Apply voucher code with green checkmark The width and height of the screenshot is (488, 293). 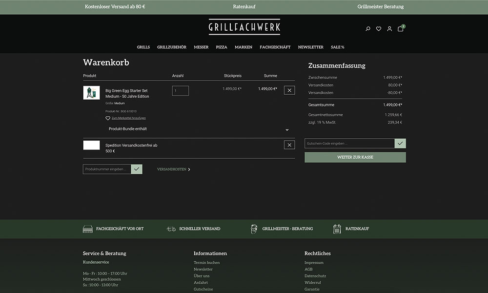click(400, 143)
